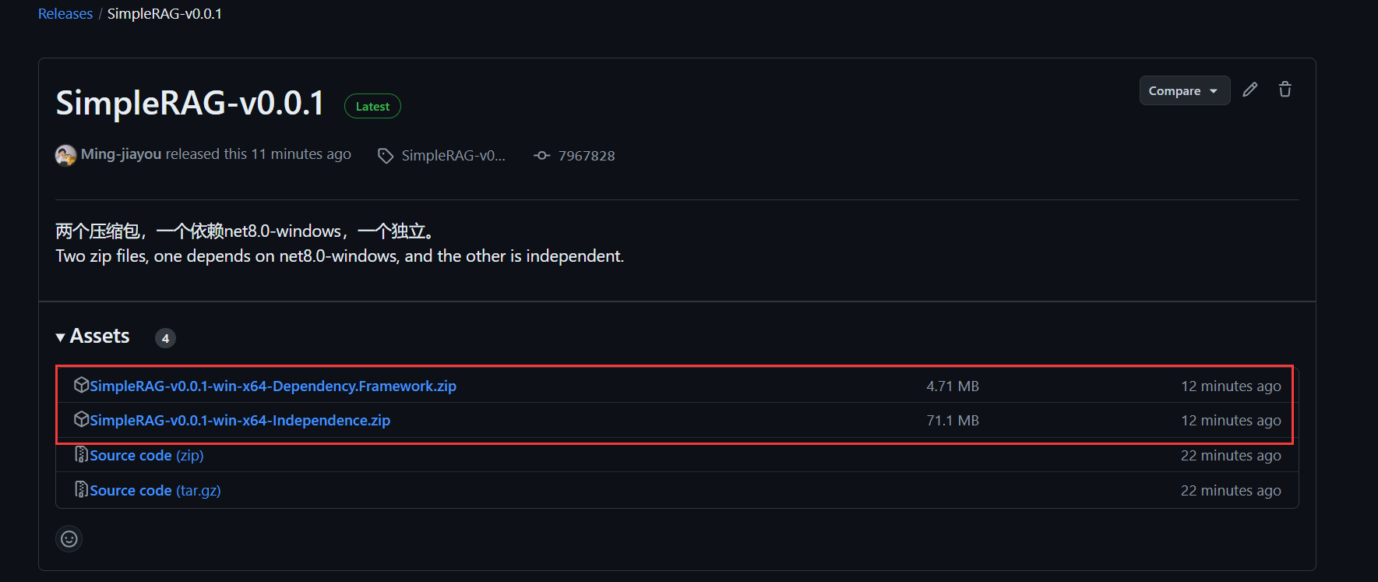Click file icon beside Source code (tar.gz)

81,489
